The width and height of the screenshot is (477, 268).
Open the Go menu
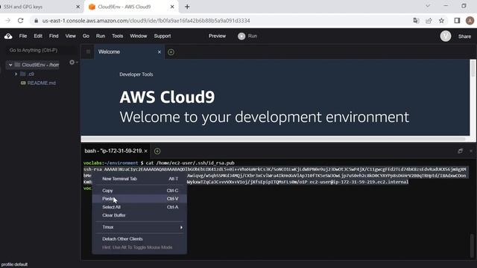86,36
